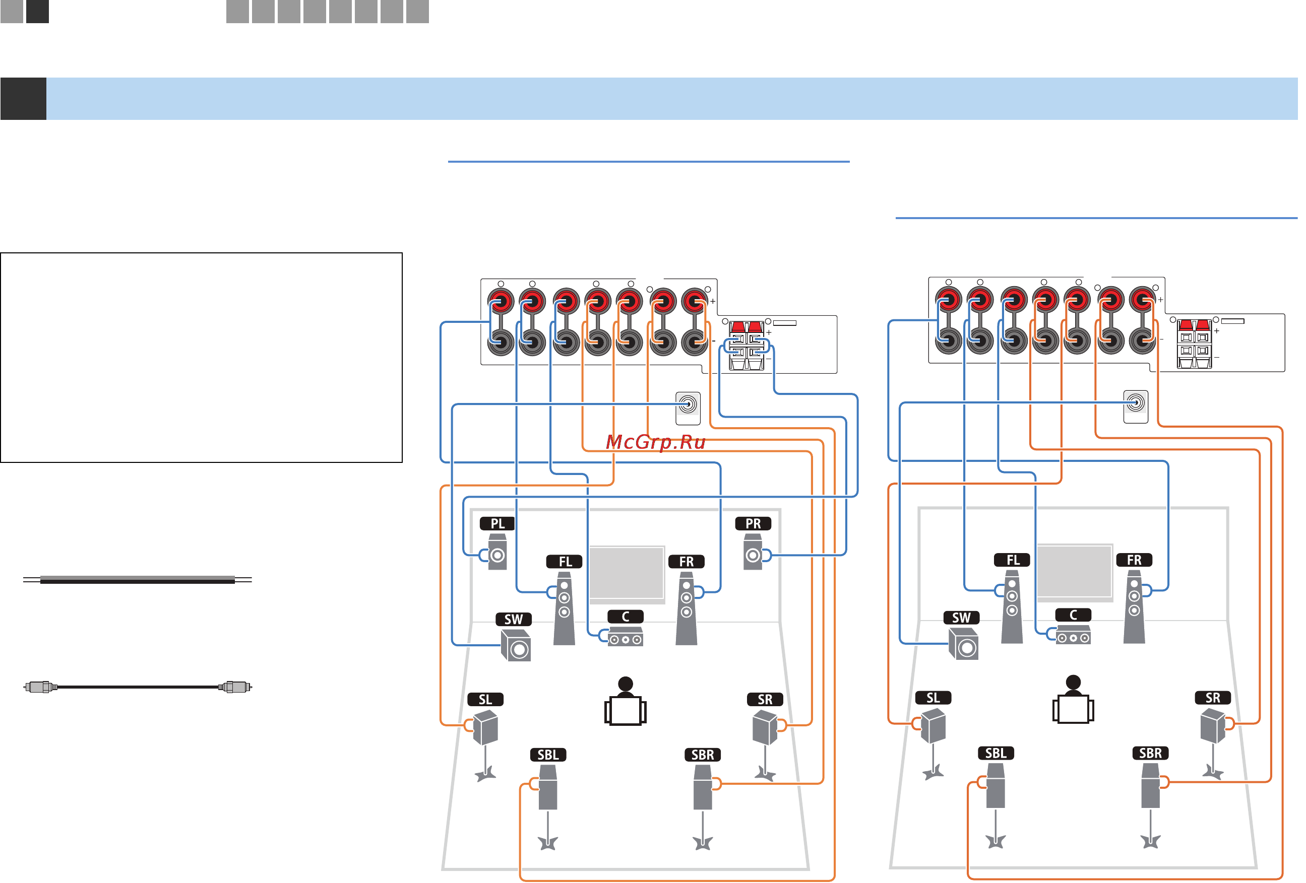Select surround right speaker in presence-speaker diagram
1306x883 pixels.
point(765,745)
